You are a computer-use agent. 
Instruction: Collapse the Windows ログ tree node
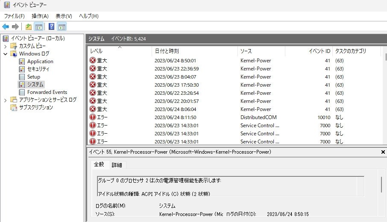[x=5, y=54]
